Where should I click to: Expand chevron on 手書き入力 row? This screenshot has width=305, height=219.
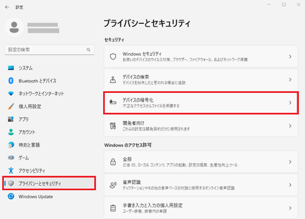[290, 208]
